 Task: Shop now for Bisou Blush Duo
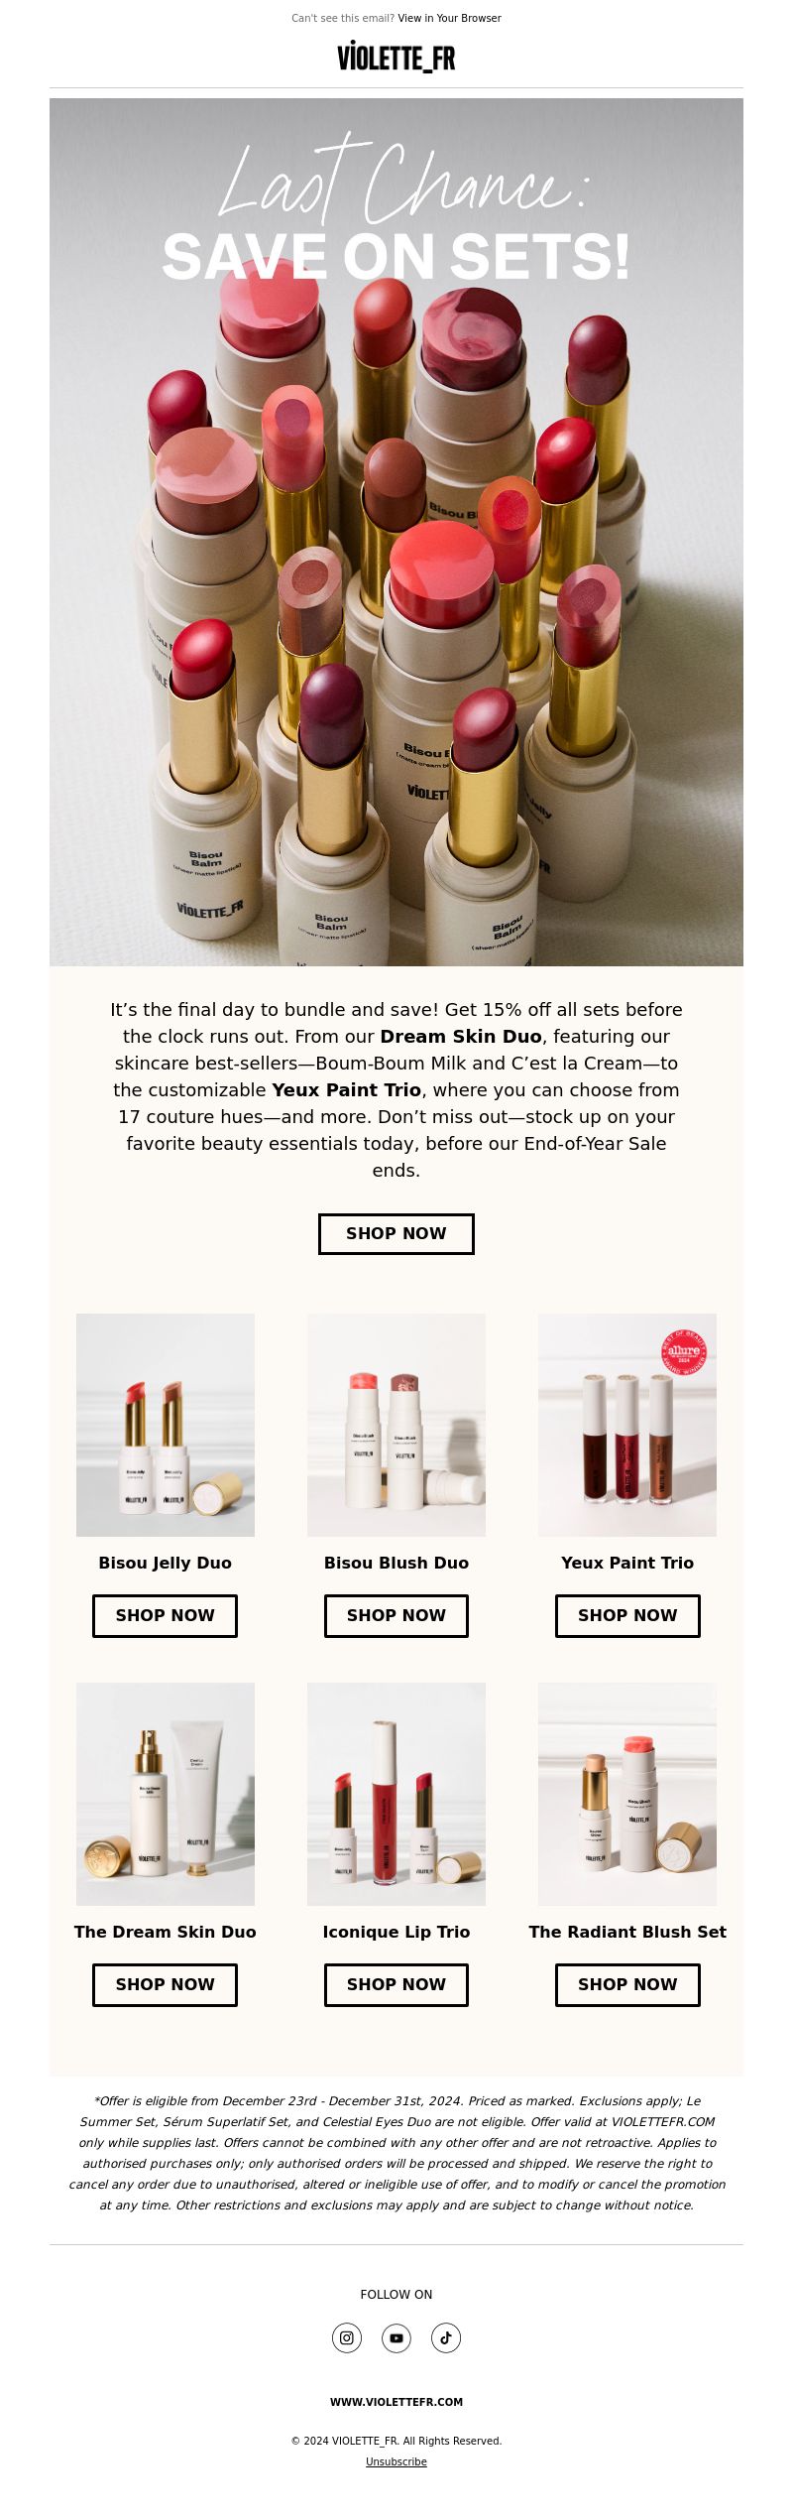tap(396, 1615)
